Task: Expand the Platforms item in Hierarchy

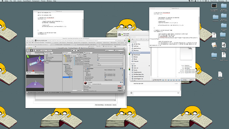Action: tap(45, 60)
